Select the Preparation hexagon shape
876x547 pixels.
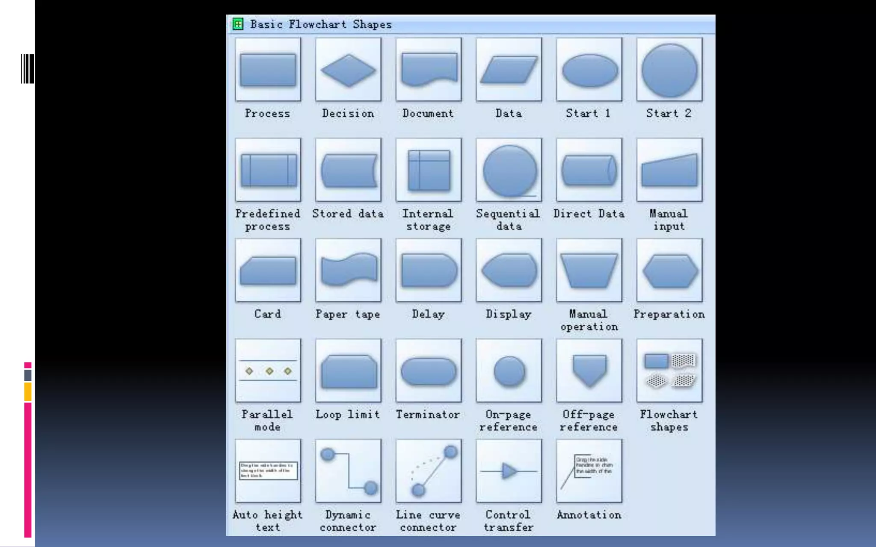(669, 270)
